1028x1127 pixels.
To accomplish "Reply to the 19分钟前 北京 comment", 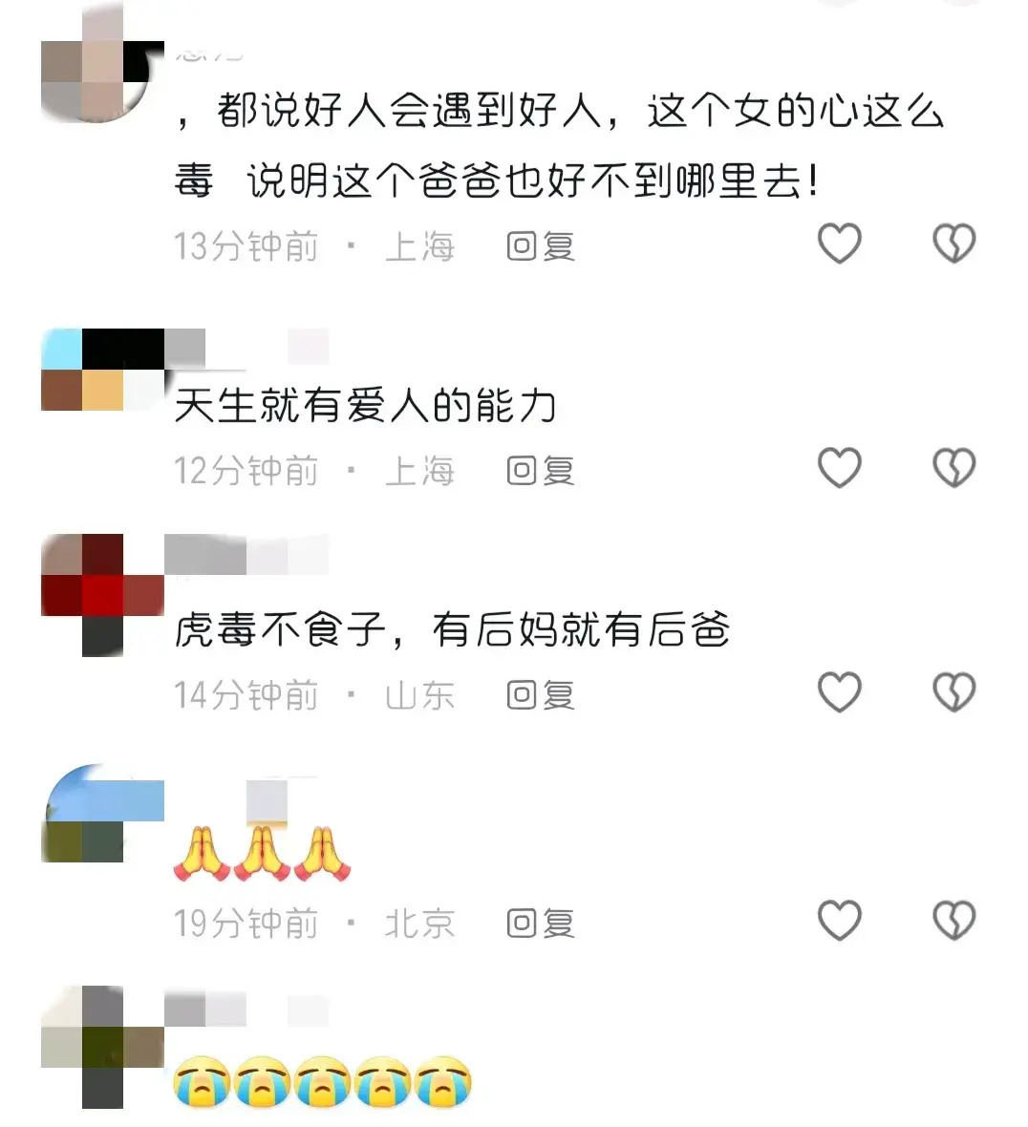I will pyautogui.click(x=541, y=923).
